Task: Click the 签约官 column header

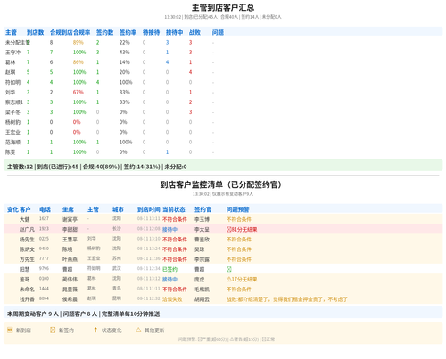Action: [x=202, y=209]
